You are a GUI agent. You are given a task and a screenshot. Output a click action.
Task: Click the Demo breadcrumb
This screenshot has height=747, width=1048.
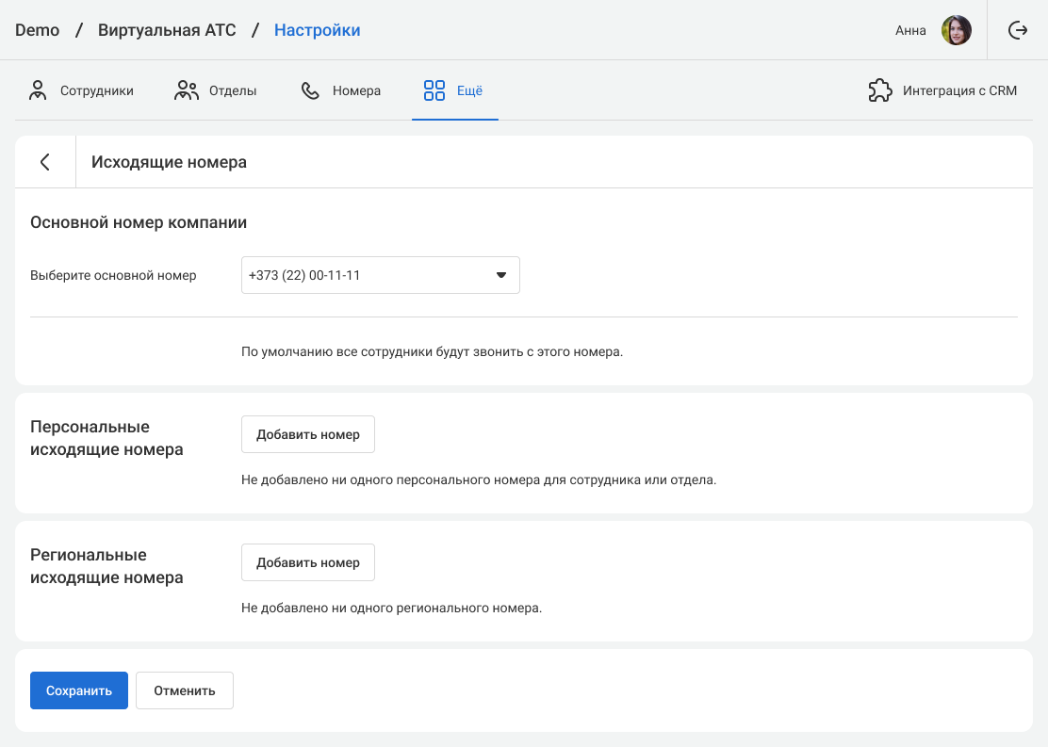(38, 30)
